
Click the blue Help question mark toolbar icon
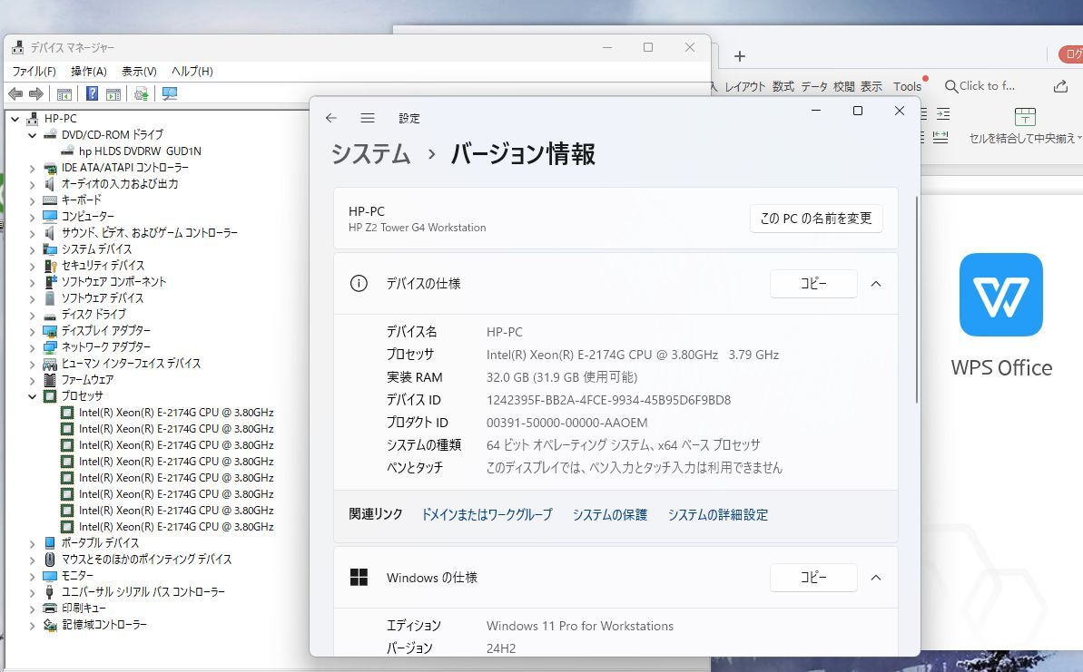92,93
